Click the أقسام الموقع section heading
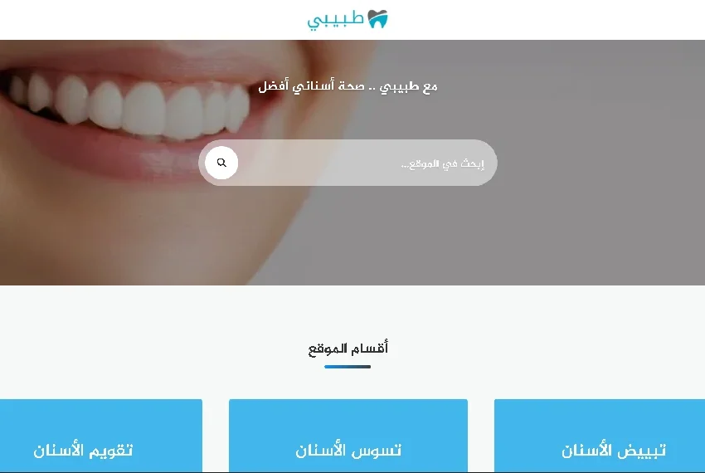 pyautogui.click(x=348, y=349)
